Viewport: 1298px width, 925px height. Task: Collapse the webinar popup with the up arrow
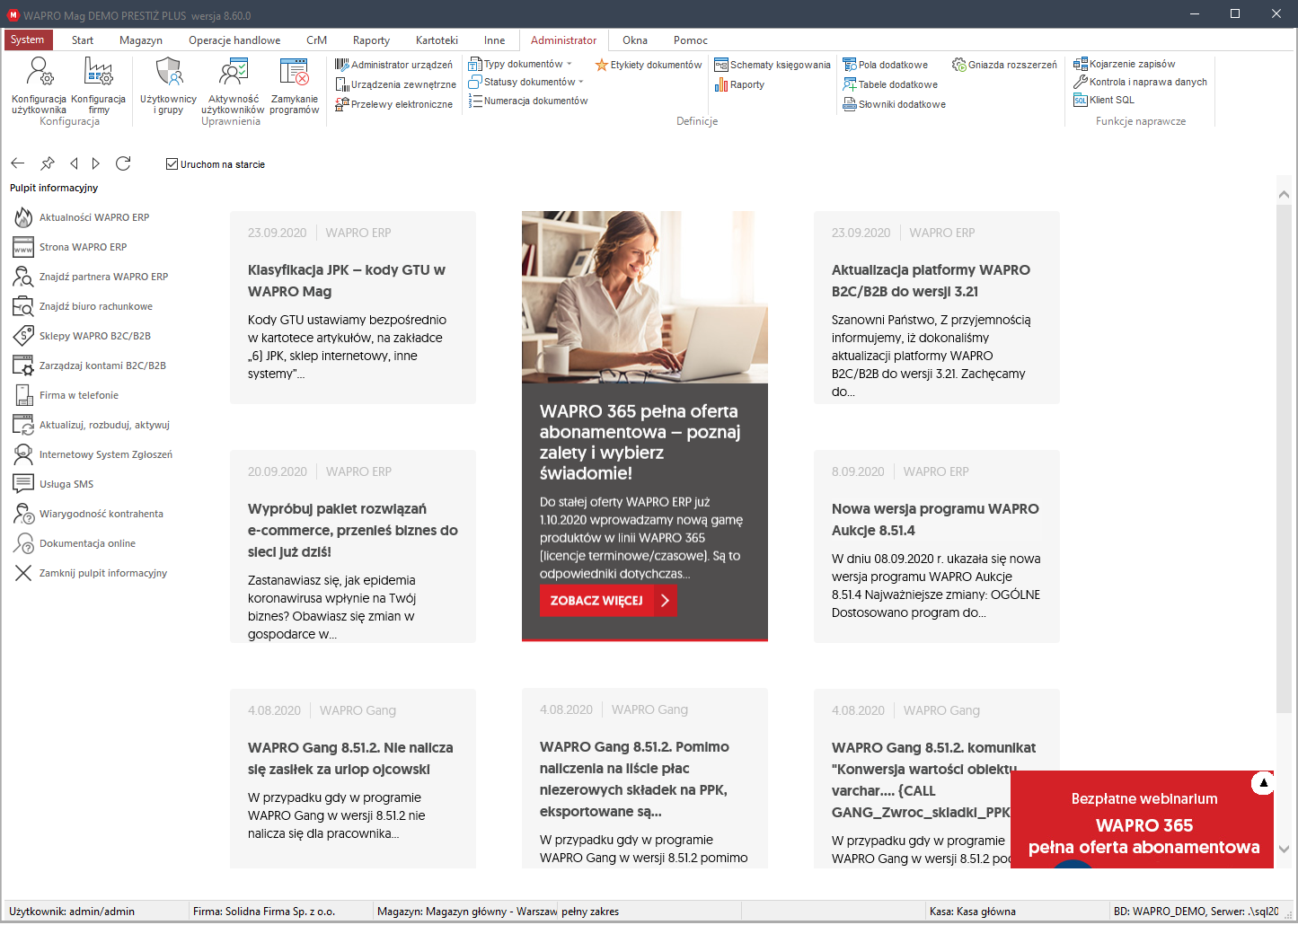tap(1263, 783)
